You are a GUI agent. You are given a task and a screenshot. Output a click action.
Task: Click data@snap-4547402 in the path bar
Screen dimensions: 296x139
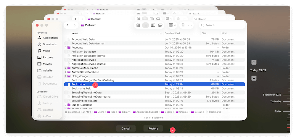click(78, 112)
